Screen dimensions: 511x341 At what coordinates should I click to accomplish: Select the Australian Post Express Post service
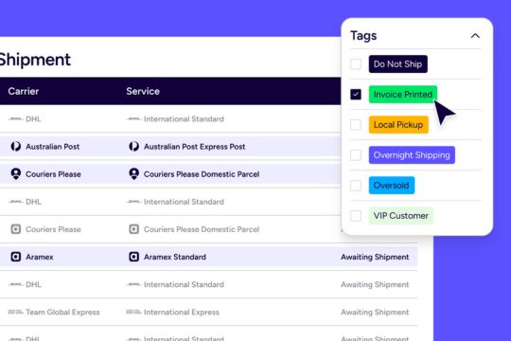click(195, 147)
